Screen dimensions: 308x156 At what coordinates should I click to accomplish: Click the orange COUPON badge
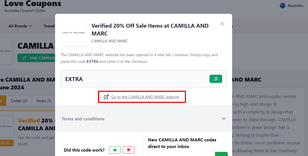coord(6,143)
